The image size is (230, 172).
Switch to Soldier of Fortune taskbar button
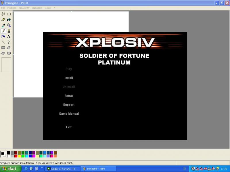pyautogui.click(x=63, y=169)
